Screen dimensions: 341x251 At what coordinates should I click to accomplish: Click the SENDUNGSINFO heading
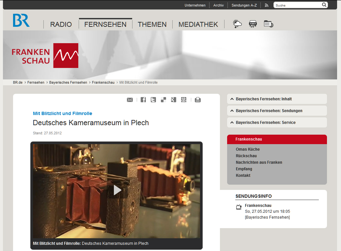254,196
